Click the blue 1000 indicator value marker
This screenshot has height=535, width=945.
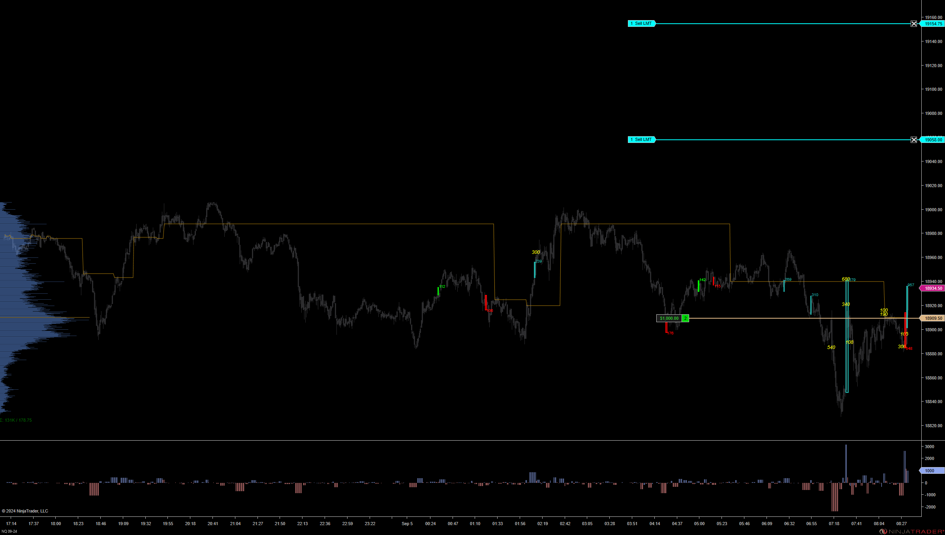[x=932, y=471]
